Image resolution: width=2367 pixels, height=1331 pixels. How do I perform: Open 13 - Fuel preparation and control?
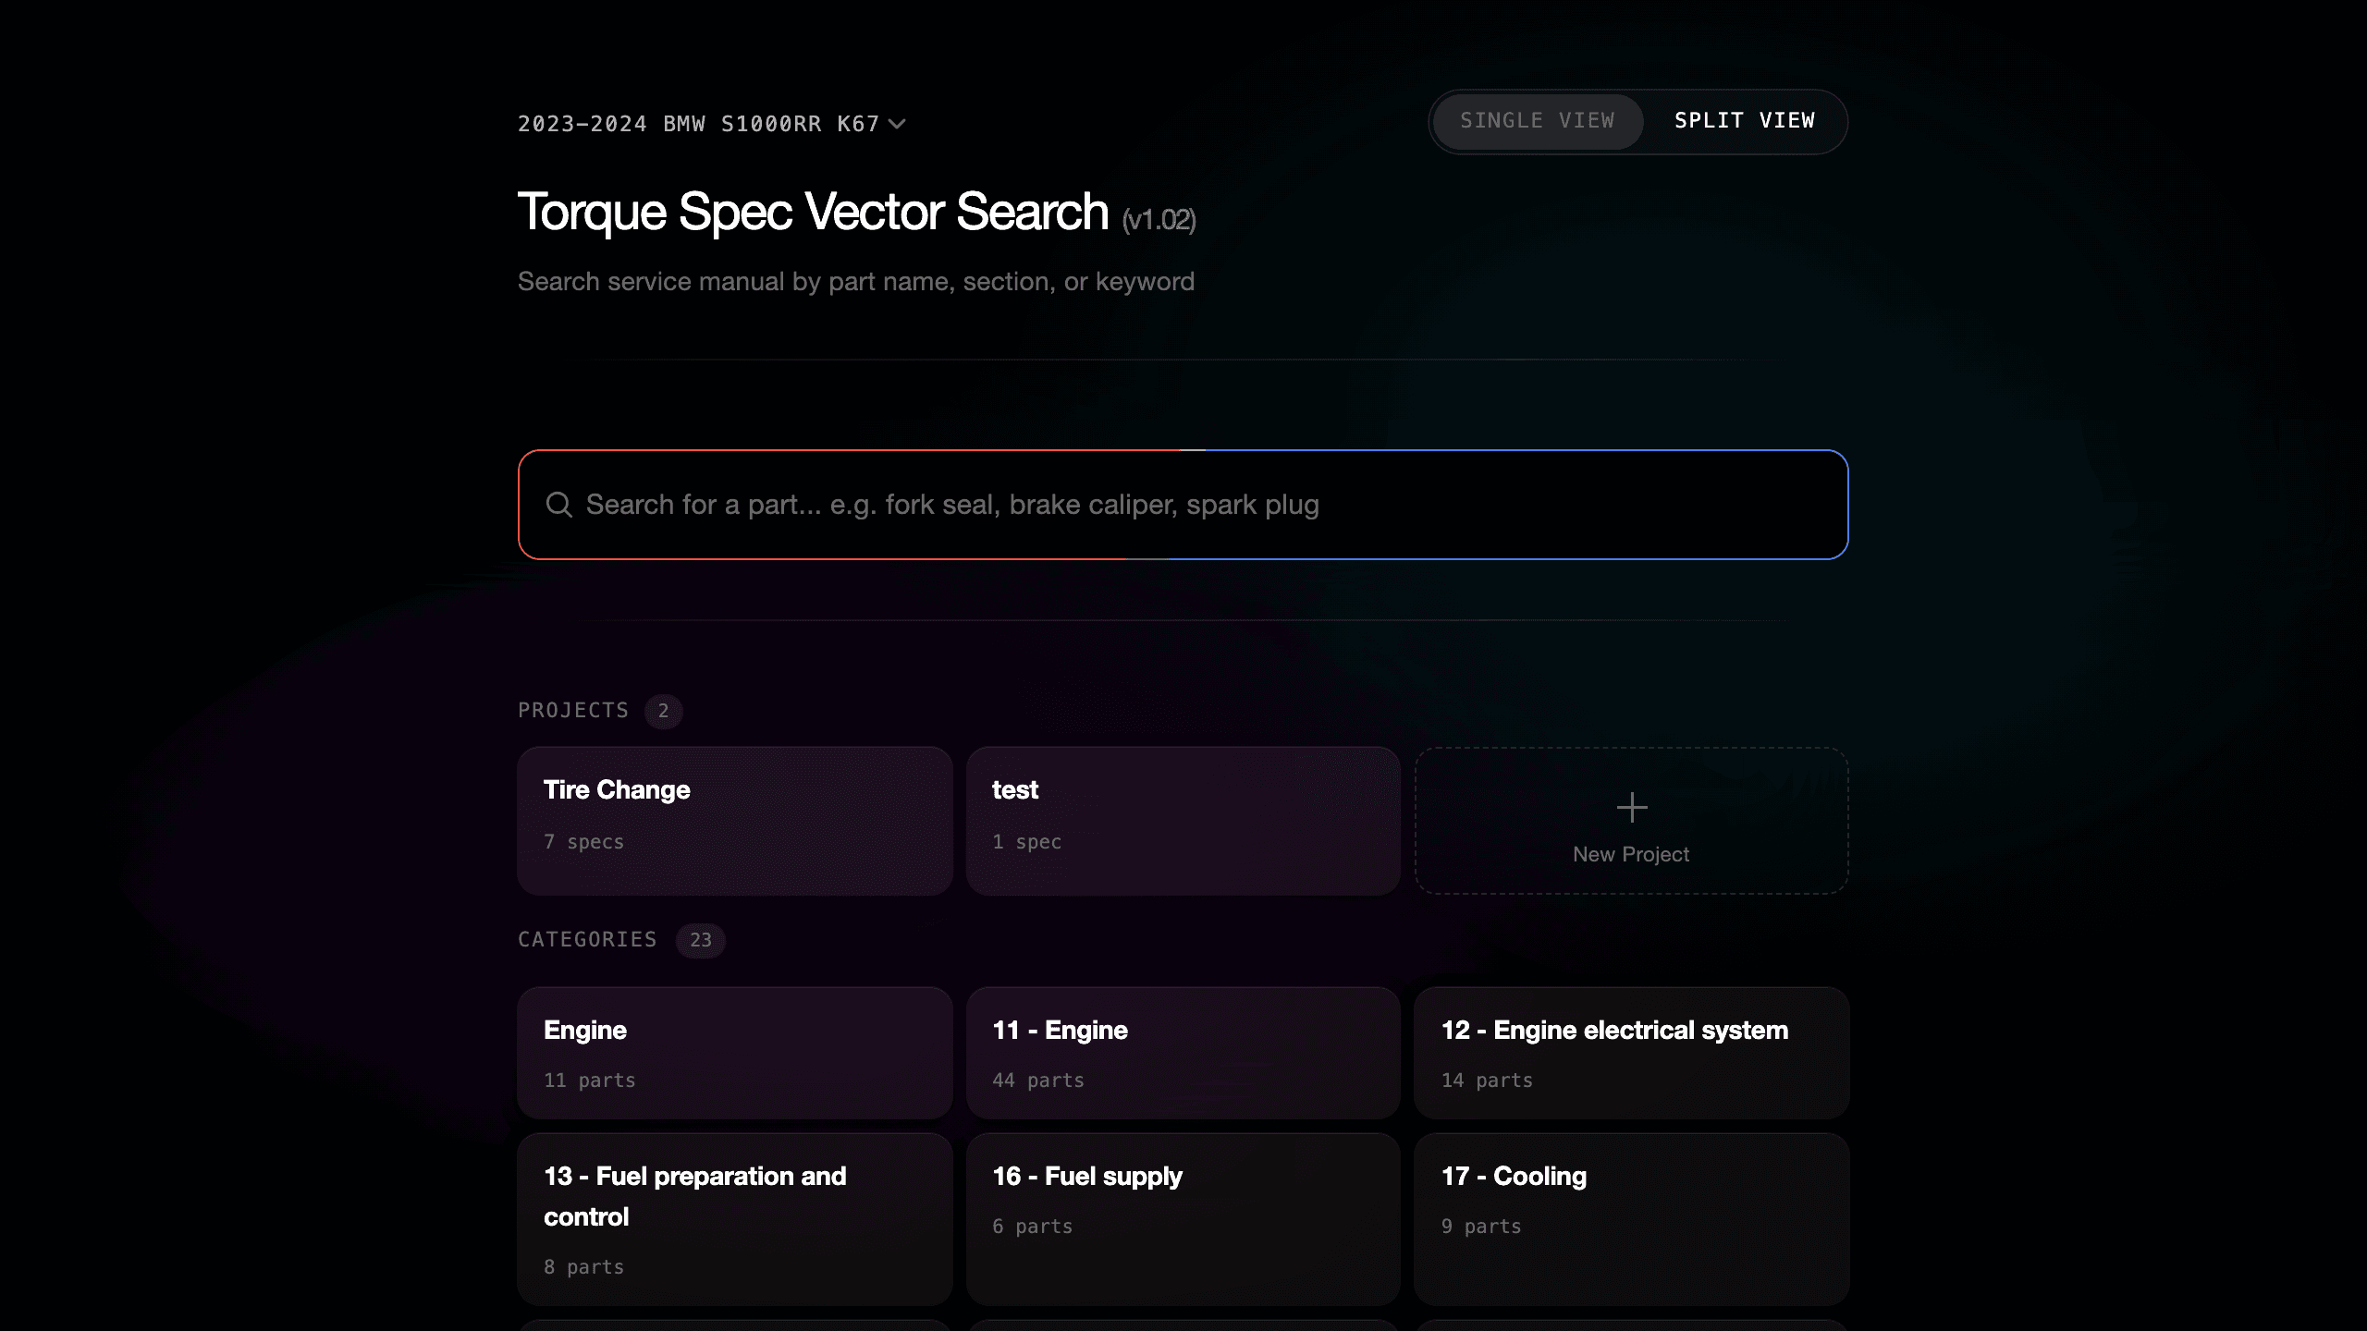735,1219
